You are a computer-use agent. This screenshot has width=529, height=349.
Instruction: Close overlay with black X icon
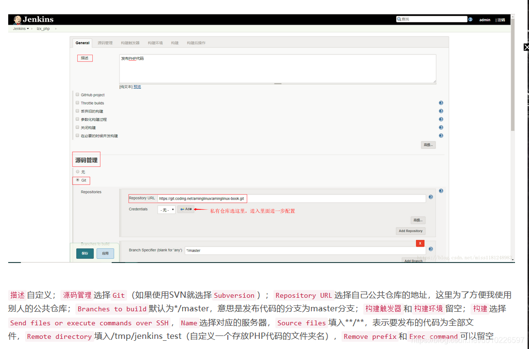[x=526, y=47]
